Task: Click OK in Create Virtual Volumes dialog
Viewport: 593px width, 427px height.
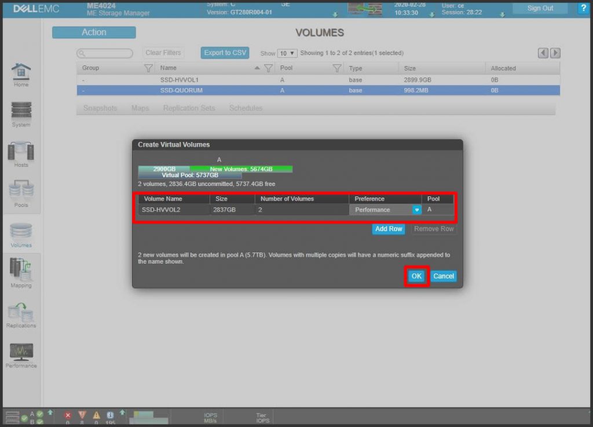Action: tap(416, 276)
